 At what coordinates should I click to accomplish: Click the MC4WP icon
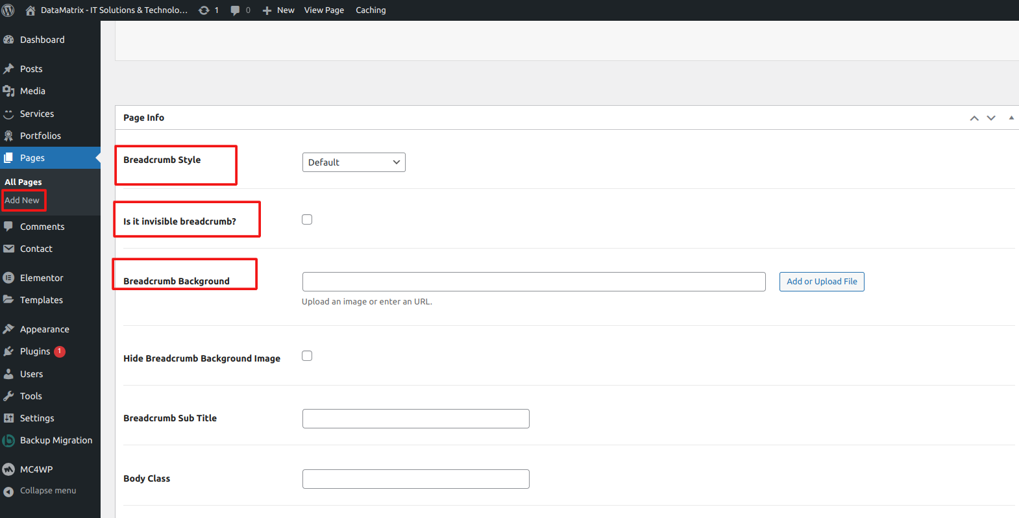(8, 469)
